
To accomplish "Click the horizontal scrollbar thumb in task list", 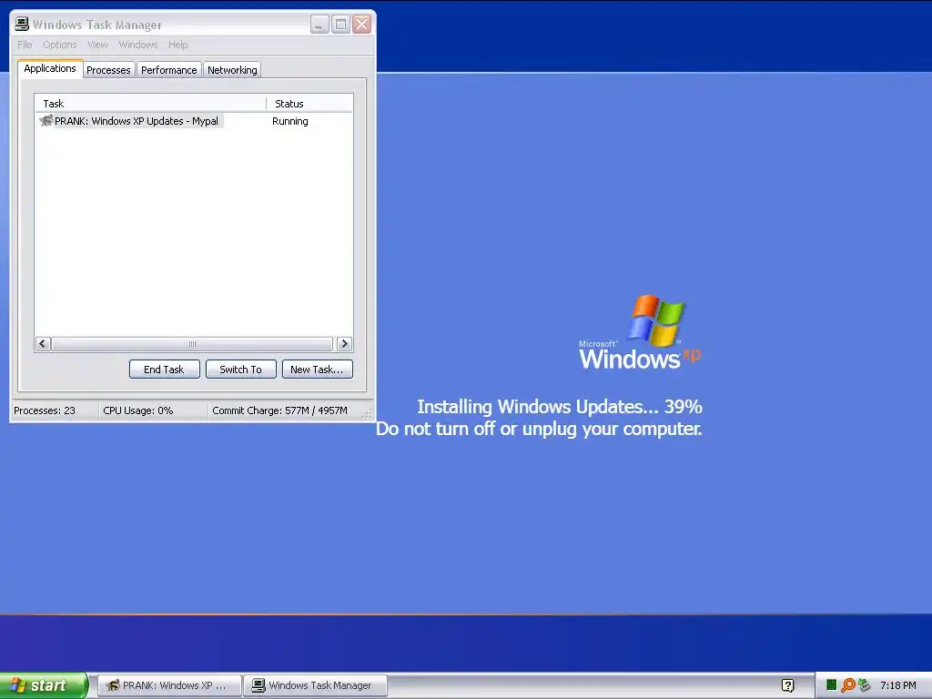I will click(192, 343).
